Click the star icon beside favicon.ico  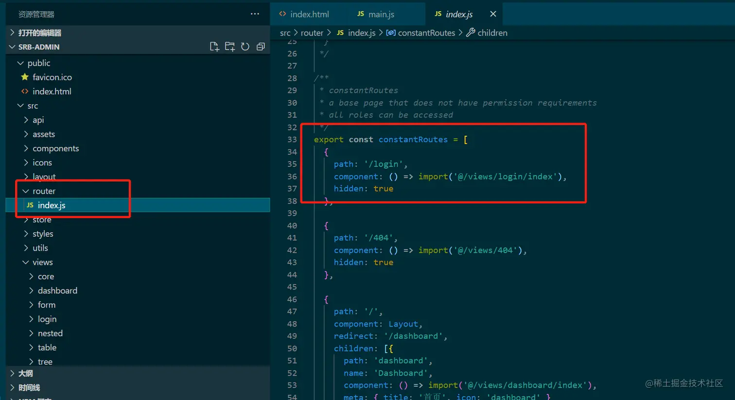point(25,77)
